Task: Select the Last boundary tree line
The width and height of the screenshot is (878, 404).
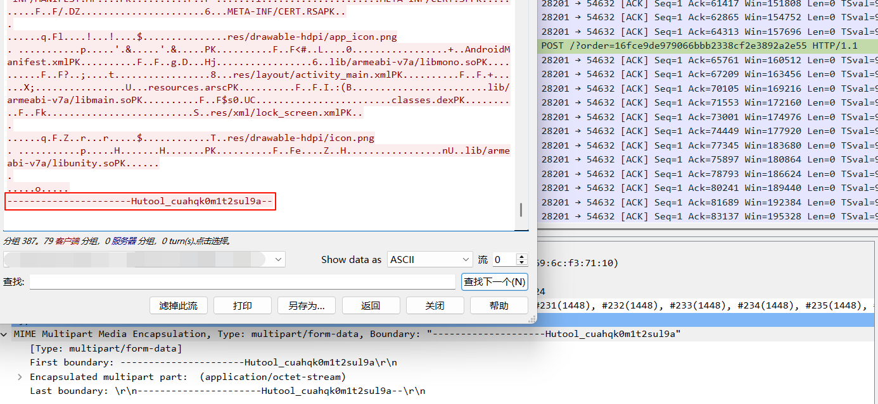Action: [227, 391]
